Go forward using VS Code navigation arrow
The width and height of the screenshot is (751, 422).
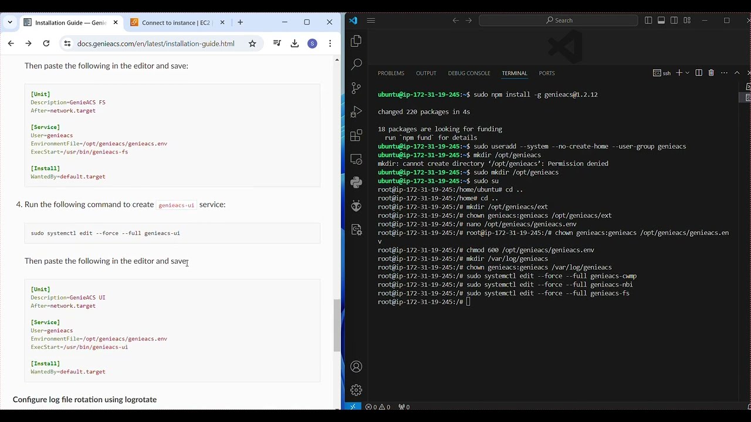coord(468,21)
